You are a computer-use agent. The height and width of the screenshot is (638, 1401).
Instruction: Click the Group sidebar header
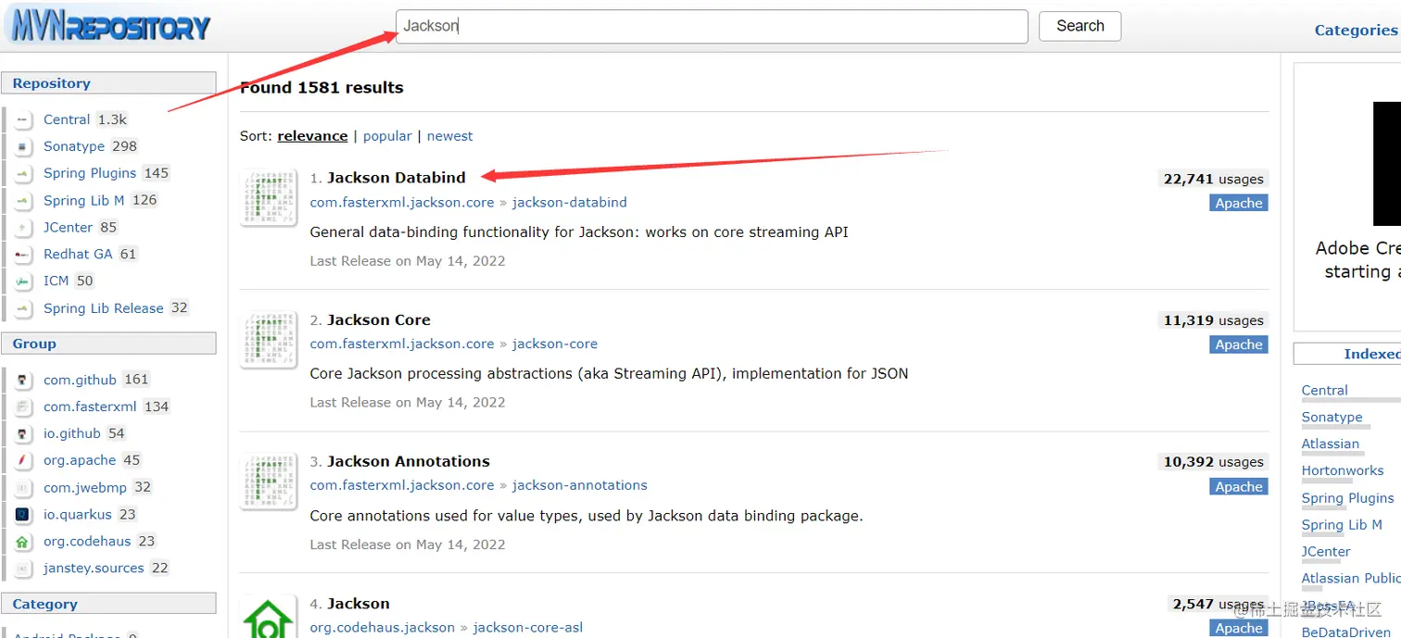[108, 344]
